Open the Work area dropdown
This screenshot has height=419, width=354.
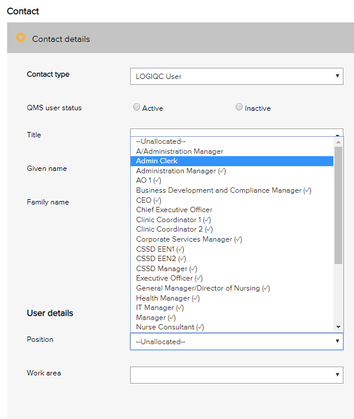pyautogui.click(x=236, y=374)
